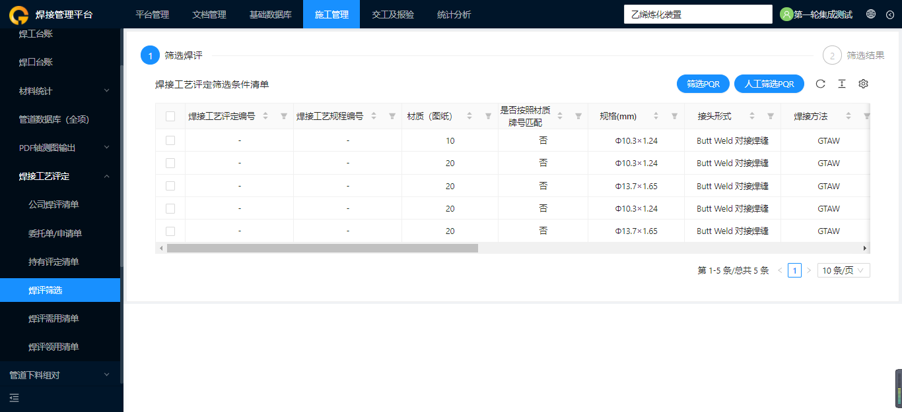Open 交工及报验 top tab
Viewport: 902px width, 412px height.
click(393, 15)
